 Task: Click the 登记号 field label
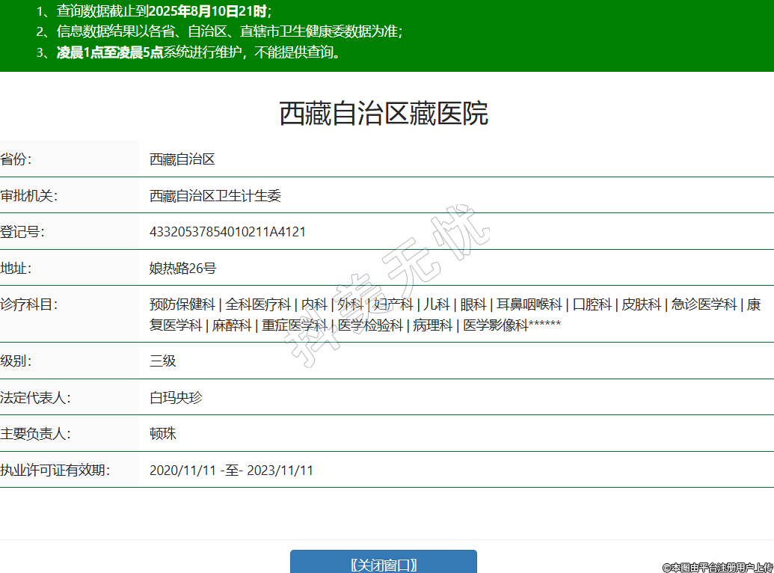[x=22, y=232]
